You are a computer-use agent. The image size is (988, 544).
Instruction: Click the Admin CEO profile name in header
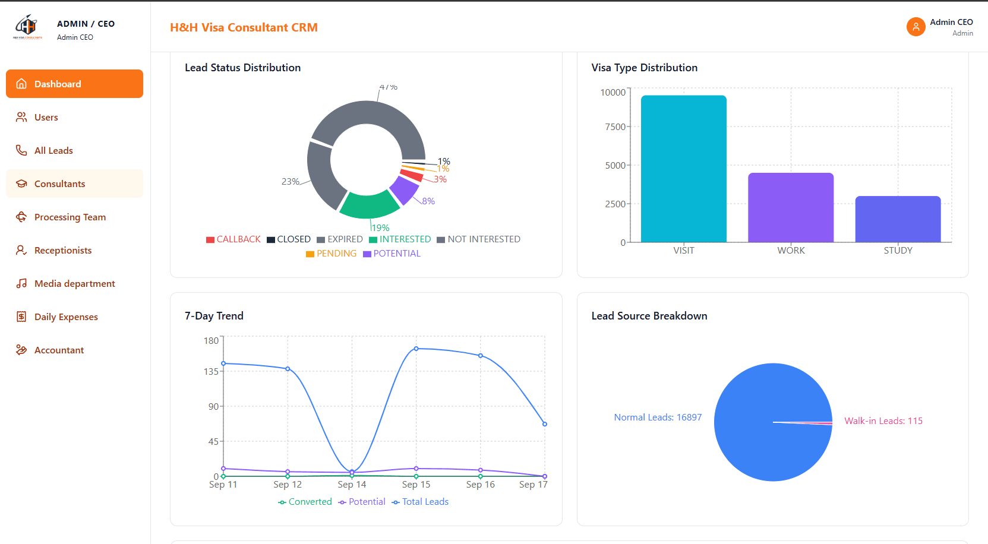click(951, 22)
